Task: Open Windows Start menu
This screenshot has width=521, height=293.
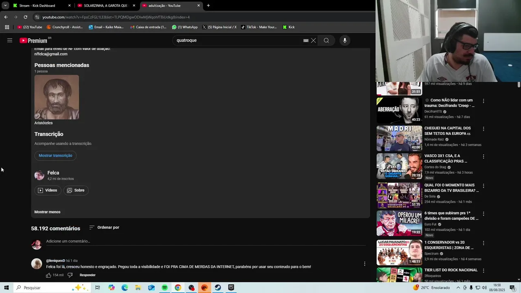Action: [x=7, y=288]
